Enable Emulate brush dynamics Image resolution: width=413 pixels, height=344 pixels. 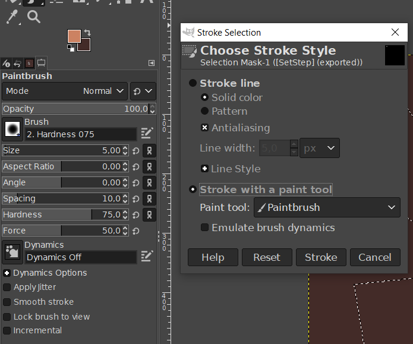coord(204,228)
